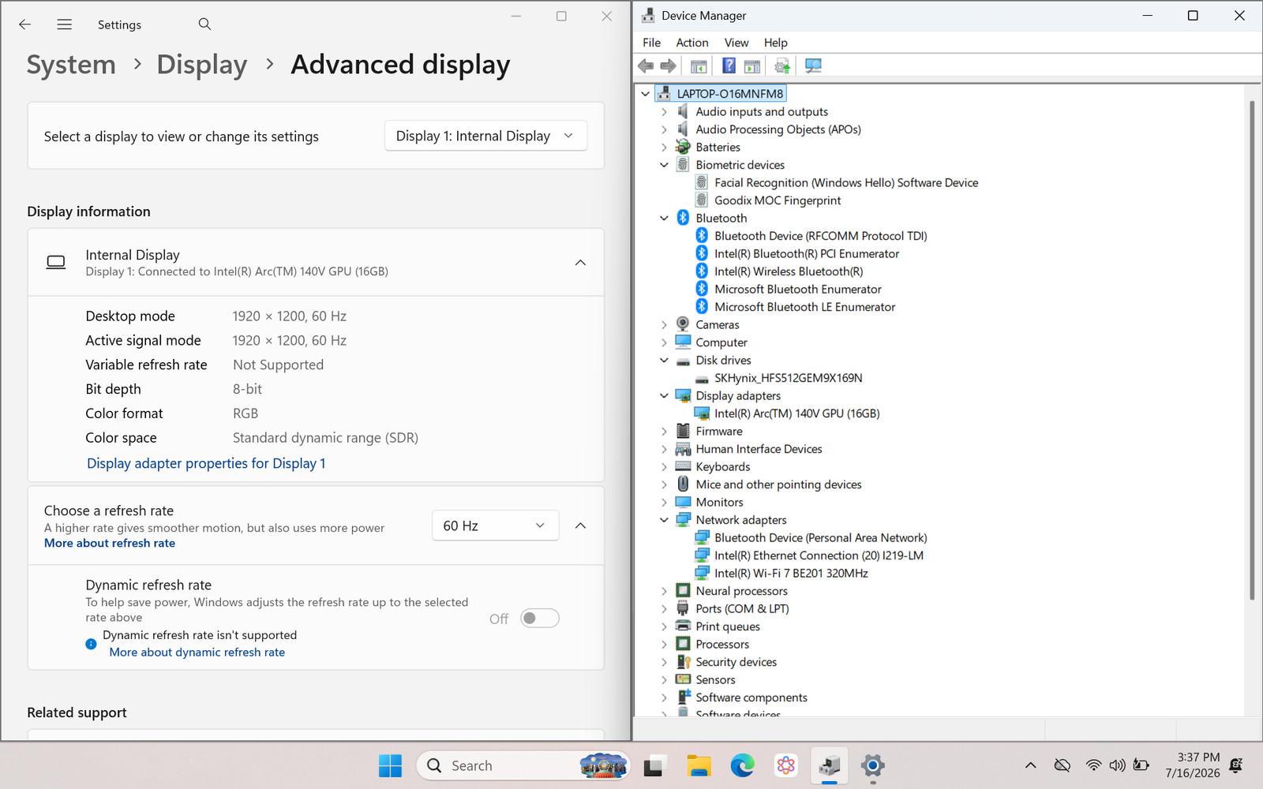Select the Intel(R) Arc(TM) 140V GPU device
Viewport: 1263px width, 789px height.
coord(796,413)
